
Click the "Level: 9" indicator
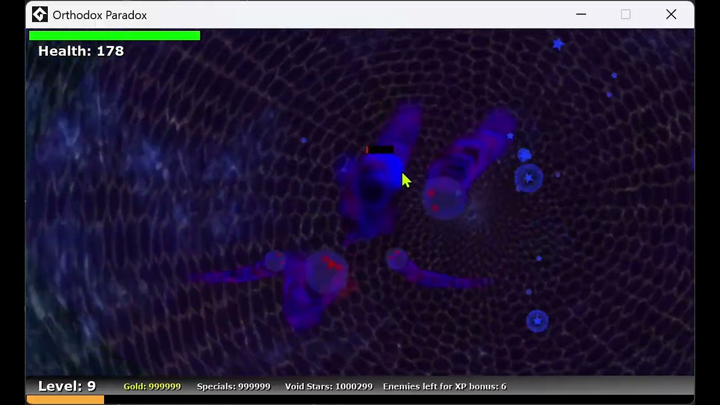67,386
